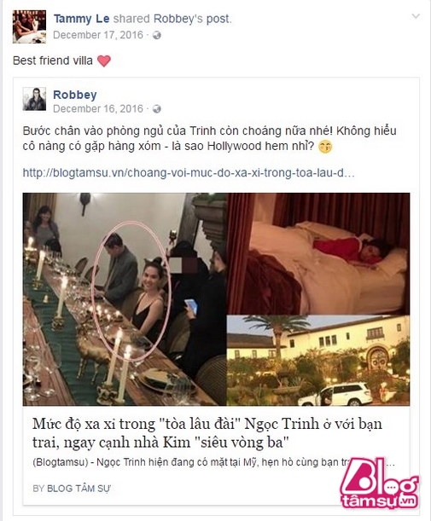Click the Blog tâm sự watermark logo
The width and height of the screenshot is (431, 521).
click(379, 483)
